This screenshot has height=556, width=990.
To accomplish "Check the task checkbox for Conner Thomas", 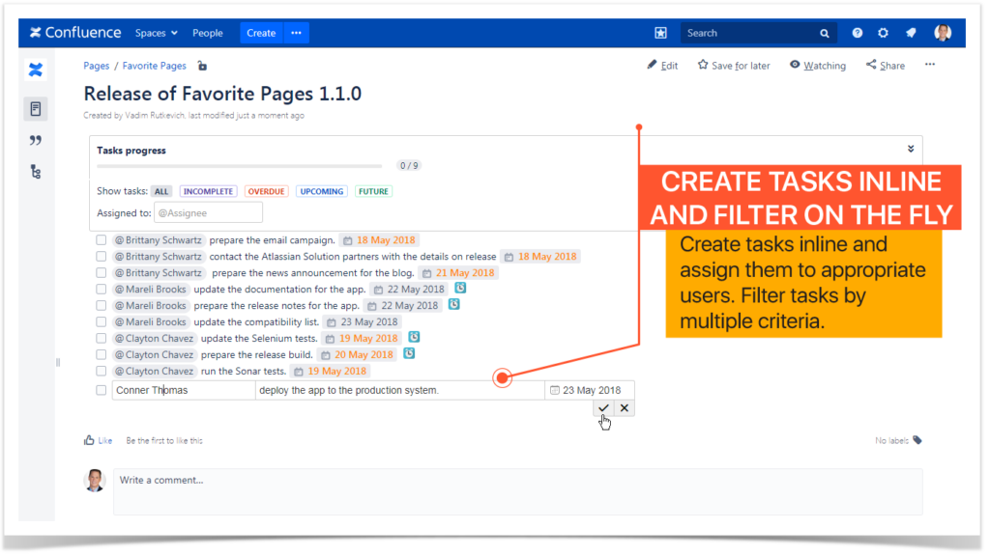I will [x=101, y=389].
